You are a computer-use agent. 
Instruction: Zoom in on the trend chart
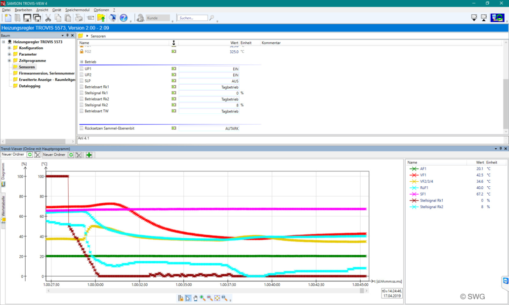click(x=203, y=298)
